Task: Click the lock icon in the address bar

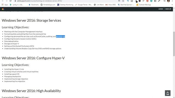Action: click(15, 1)
